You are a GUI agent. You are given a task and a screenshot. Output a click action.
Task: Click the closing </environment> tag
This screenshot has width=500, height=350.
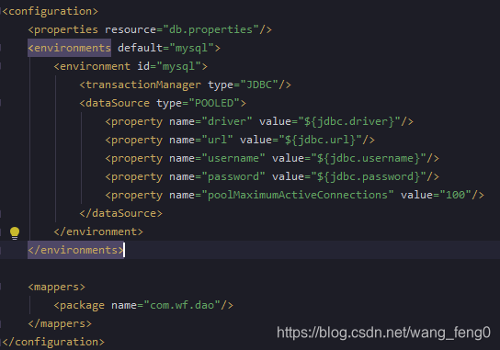(98, 231)
